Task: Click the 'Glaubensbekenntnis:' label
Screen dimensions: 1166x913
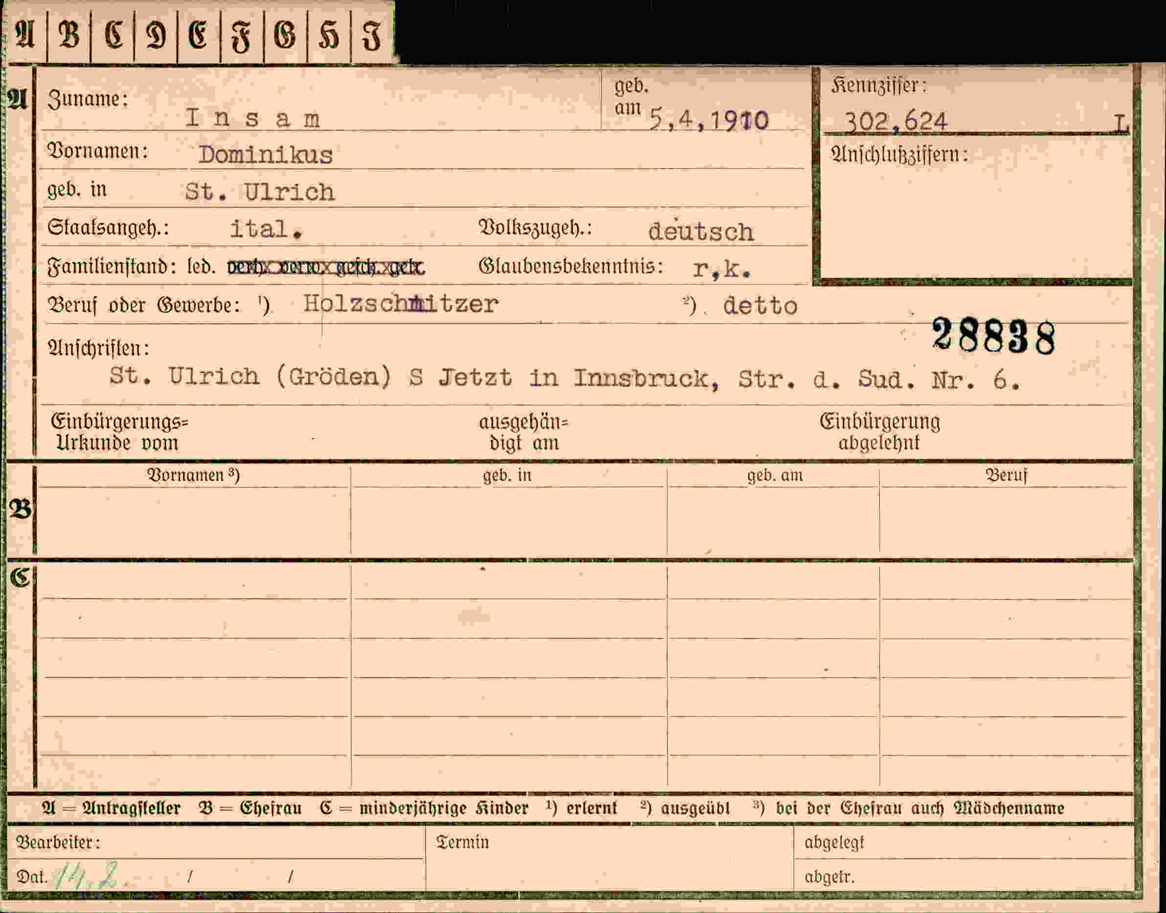Action: (x=571, y=266)
